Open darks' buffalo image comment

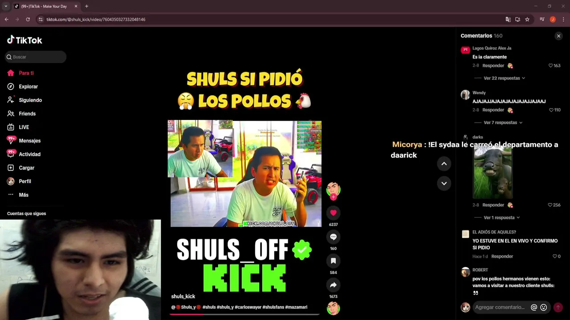[493, 173]
